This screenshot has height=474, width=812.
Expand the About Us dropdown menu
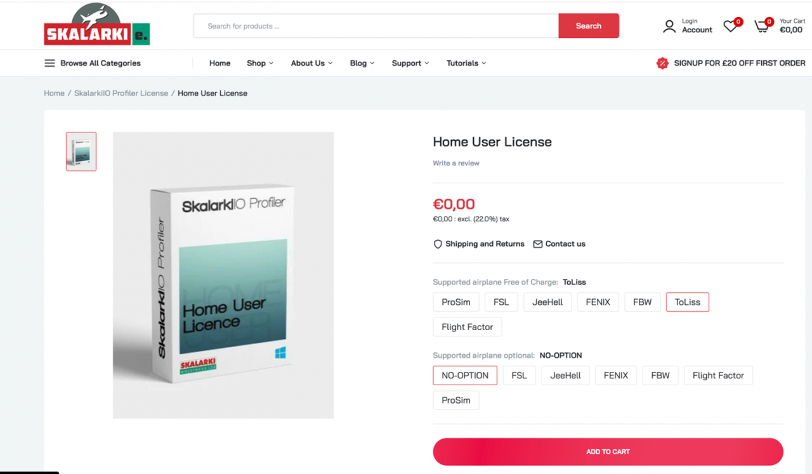[x=311, y=63]
